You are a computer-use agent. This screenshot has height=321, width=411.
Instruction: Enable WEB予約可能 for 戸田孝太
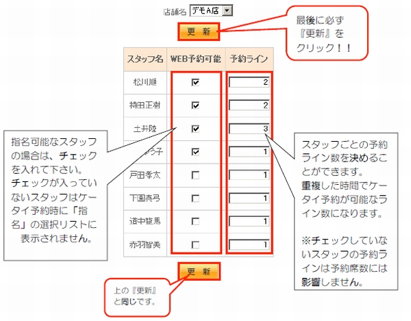click(195, 175)
